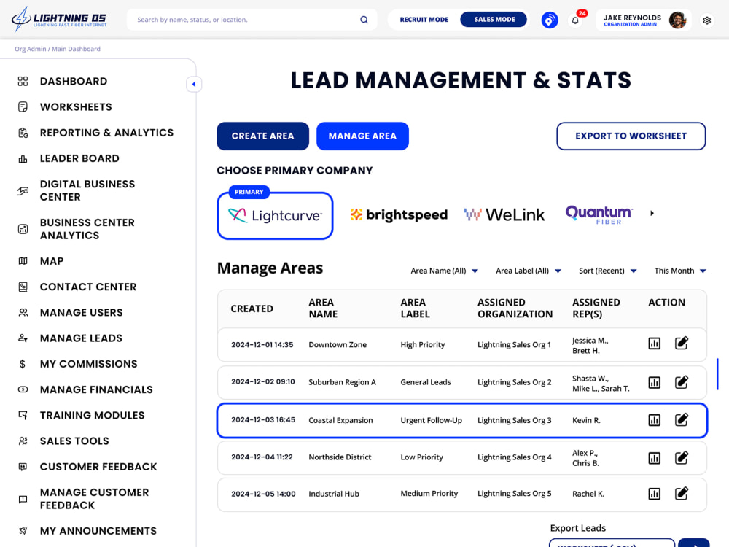The height and width of the screenshot is (547, 729).
Task: Switch to Recruit Mode
Action: (x=424, y=20)
